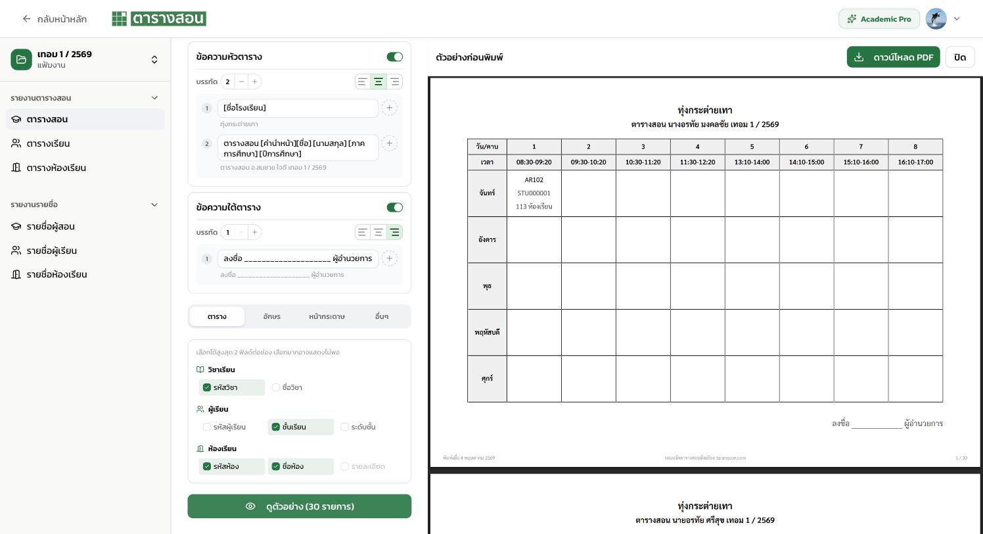983x534 pixels.
Task: Go back via กลับหน้าหลัก
Action: [55, 19]
